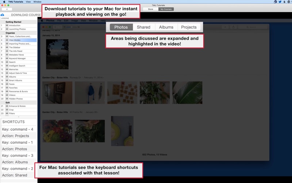The image size is (292, 183).
Task: Download The Info Panel lesson via cloud icon
Action: click(7, 51)
